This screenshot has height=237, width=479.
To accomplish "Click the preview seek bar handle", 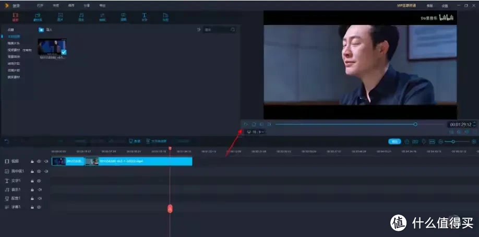I will [x=415, y=124].
